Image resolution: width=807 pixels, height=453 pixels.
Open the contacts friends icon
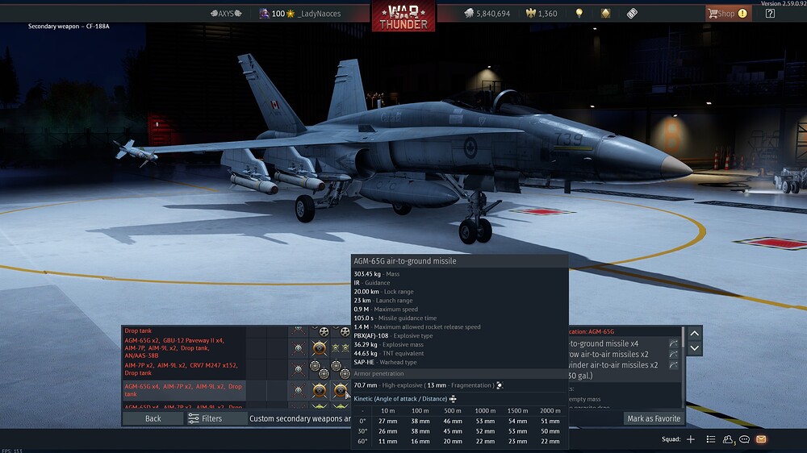pos(728,439)
